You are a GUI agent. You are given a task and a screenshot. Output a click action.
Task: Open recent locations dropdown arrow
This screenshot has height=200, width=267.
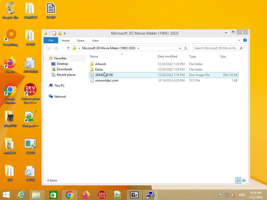63,48
